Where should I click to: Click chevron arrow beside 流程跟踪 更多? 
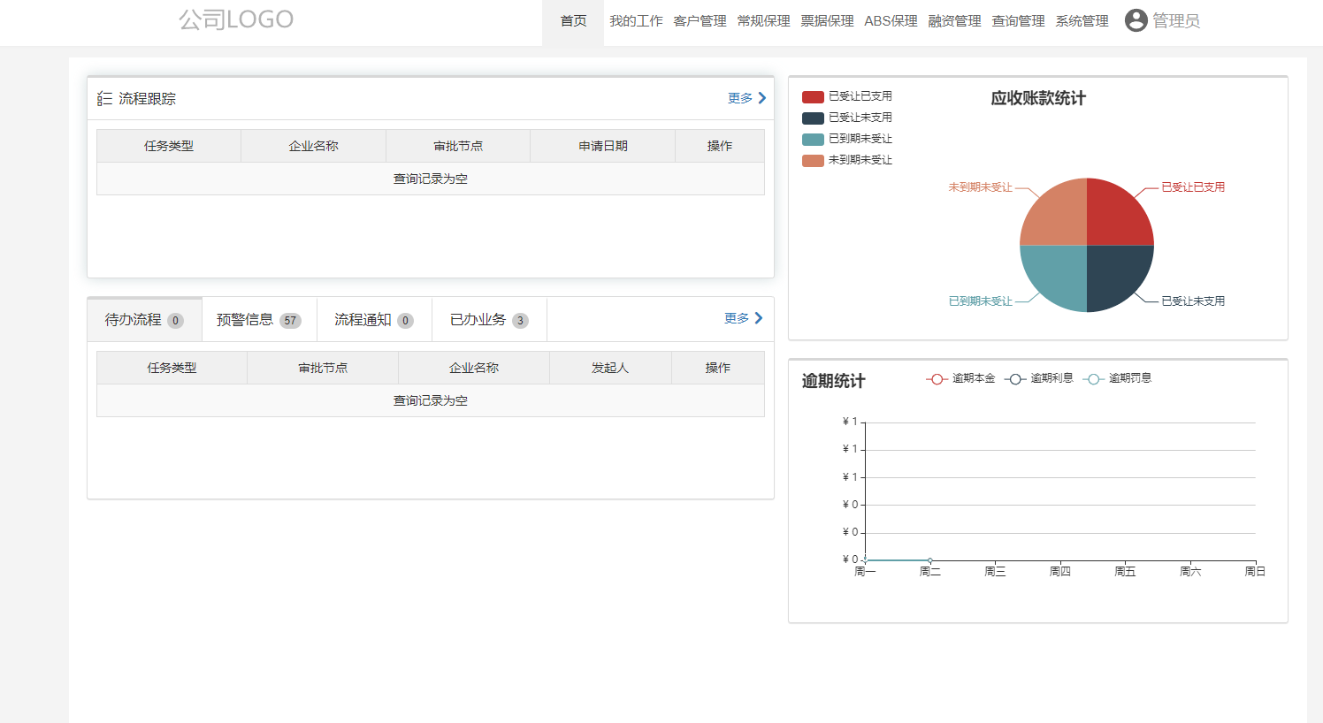point(762,98)
